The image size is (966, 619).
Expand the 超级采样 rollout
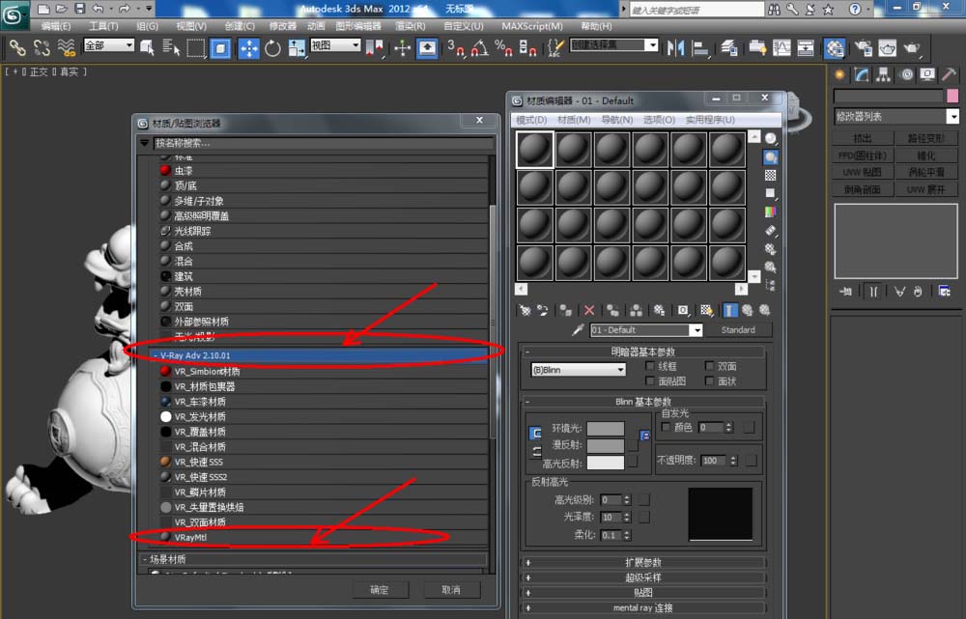643,577
